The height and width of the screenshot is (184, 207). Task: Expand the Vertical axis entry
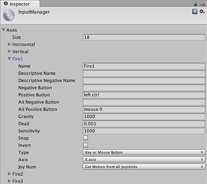10,51
